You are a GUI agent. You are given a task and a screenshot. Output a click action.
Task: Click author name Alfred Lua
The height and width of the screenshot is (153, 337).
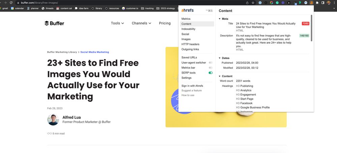[x=71, y=117]
